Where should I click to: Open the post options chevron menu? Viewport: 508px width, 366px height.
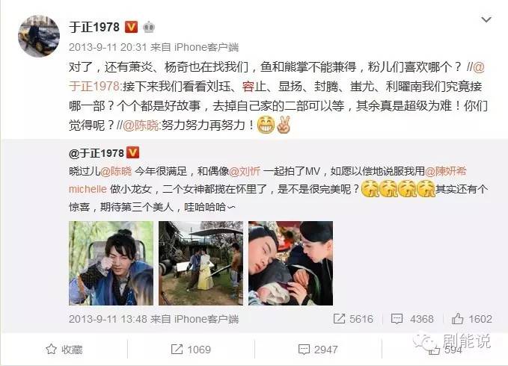[x=486, y=20]
